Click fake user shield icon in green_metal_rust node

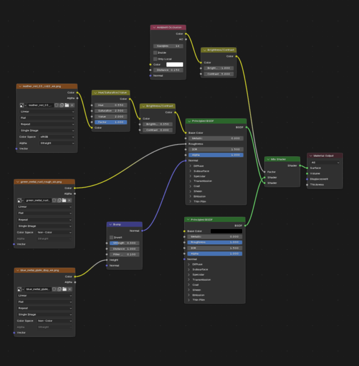click(54, 200)
